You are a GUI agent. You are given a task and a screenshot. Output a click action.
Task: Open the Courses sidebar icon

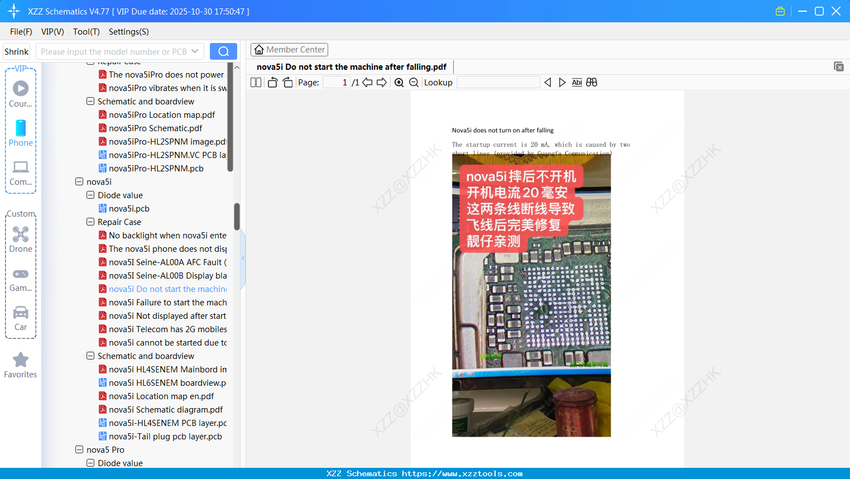click(x=21, y=94)
